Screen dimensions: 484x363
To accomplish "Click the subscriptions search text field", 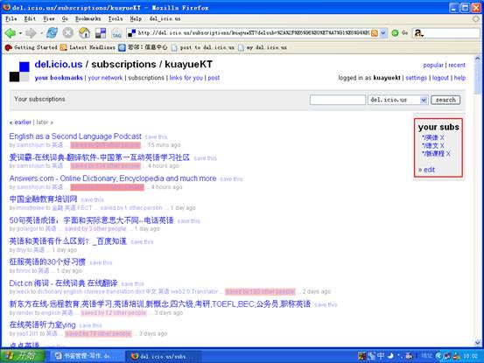I will pyautogui.click(x=338, y=100).
